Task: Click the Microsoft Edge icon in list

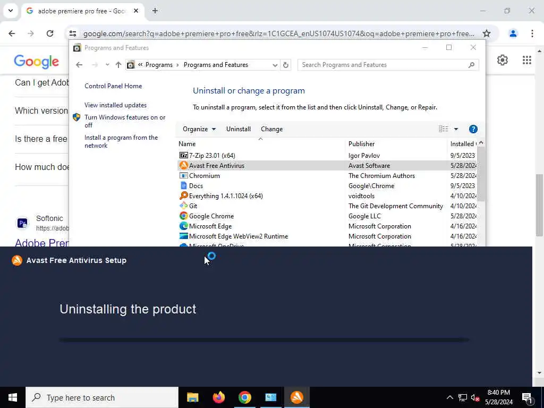Action: point(183,226)
